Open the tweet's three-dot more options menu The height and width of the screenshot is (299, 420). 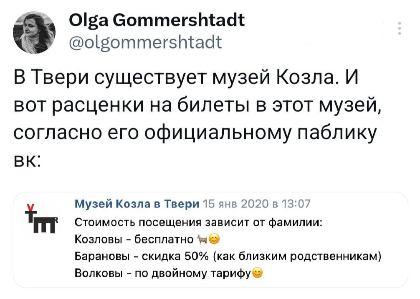[x=400, y=28]
